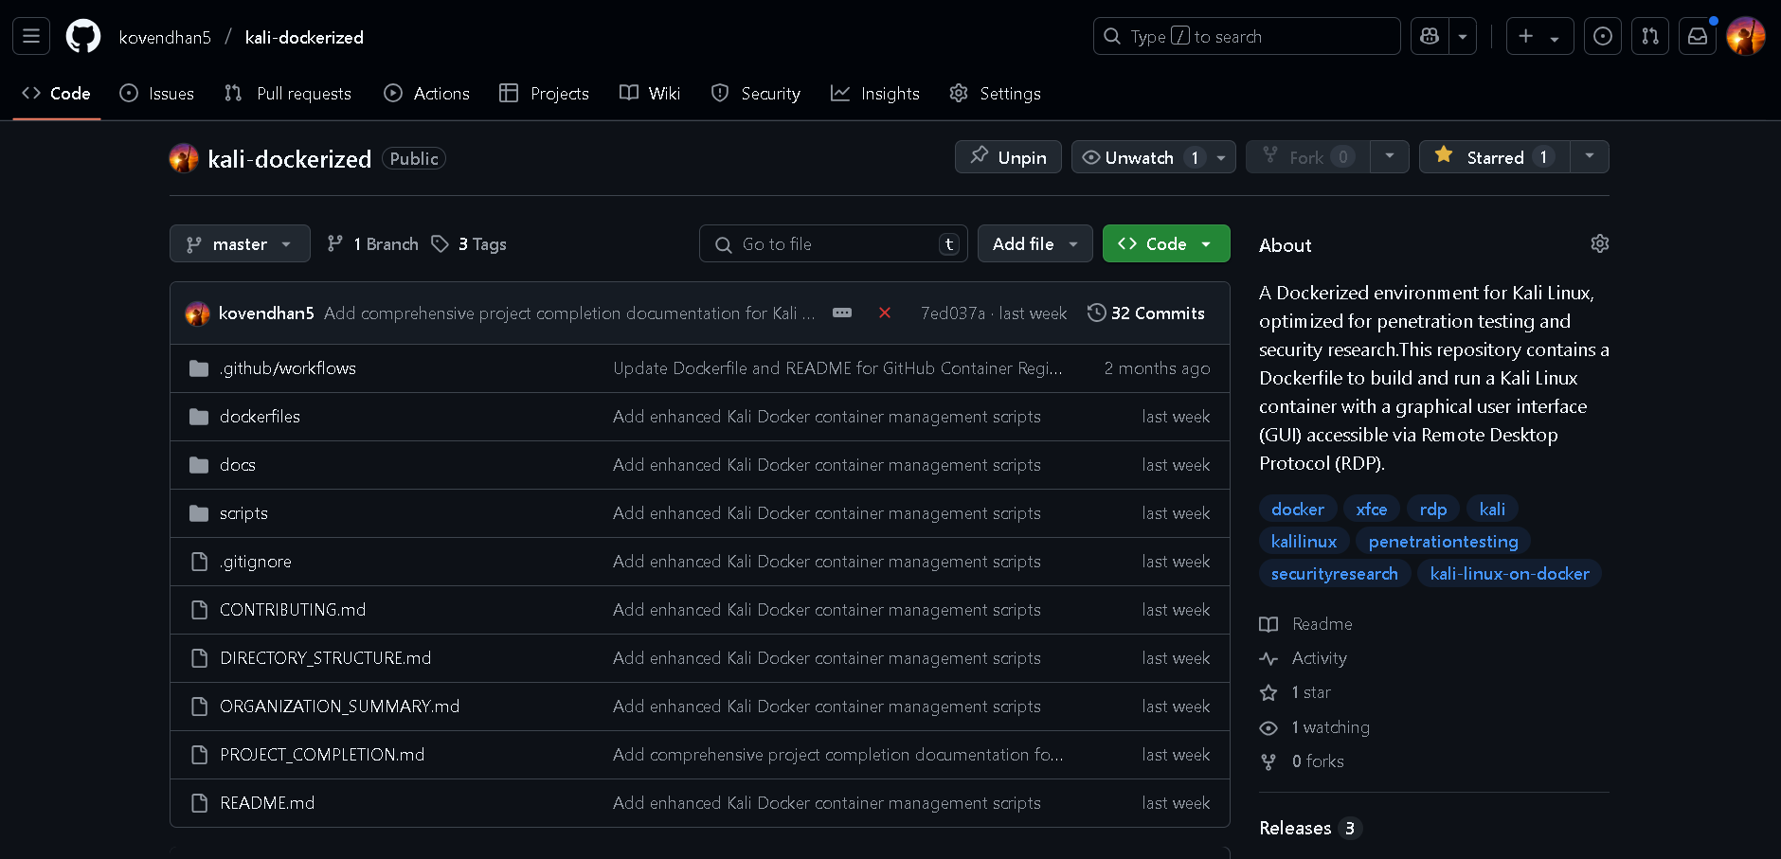Click the failed status red X icon
The width and height of the screenshot is (1781, 859).
coord(885,313)
